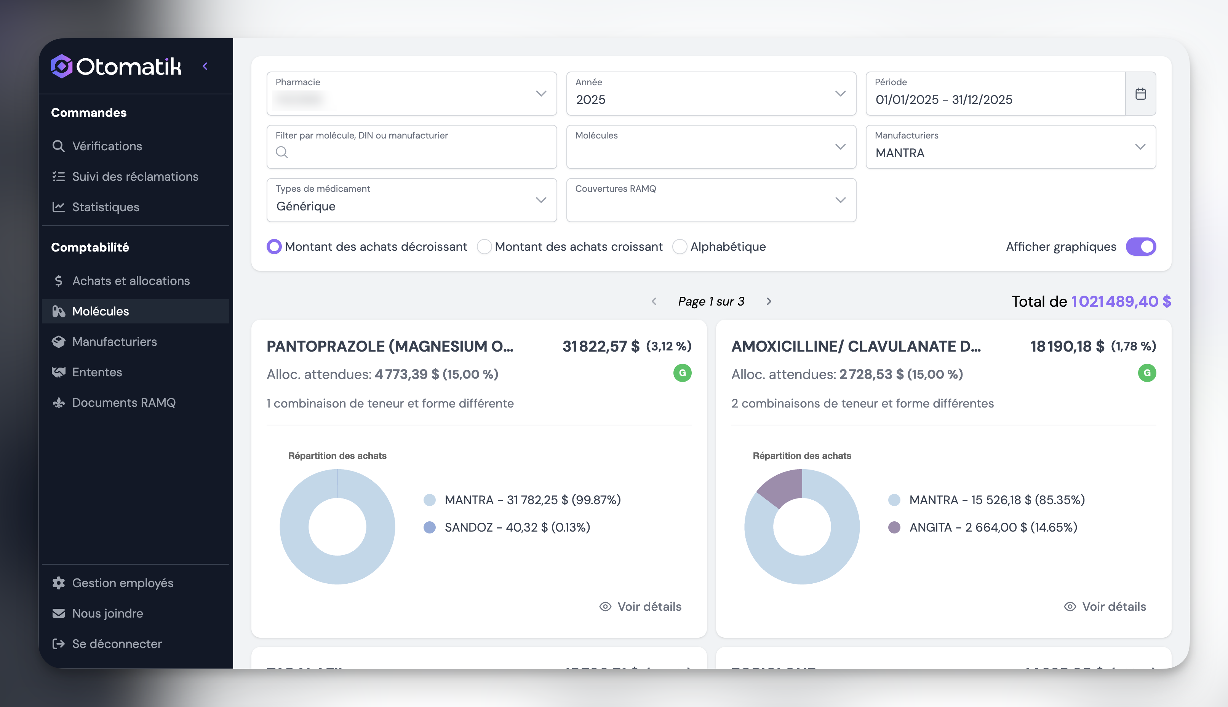Click the green G badge on AMOXICILLINE card

[x=1146, y=373]
